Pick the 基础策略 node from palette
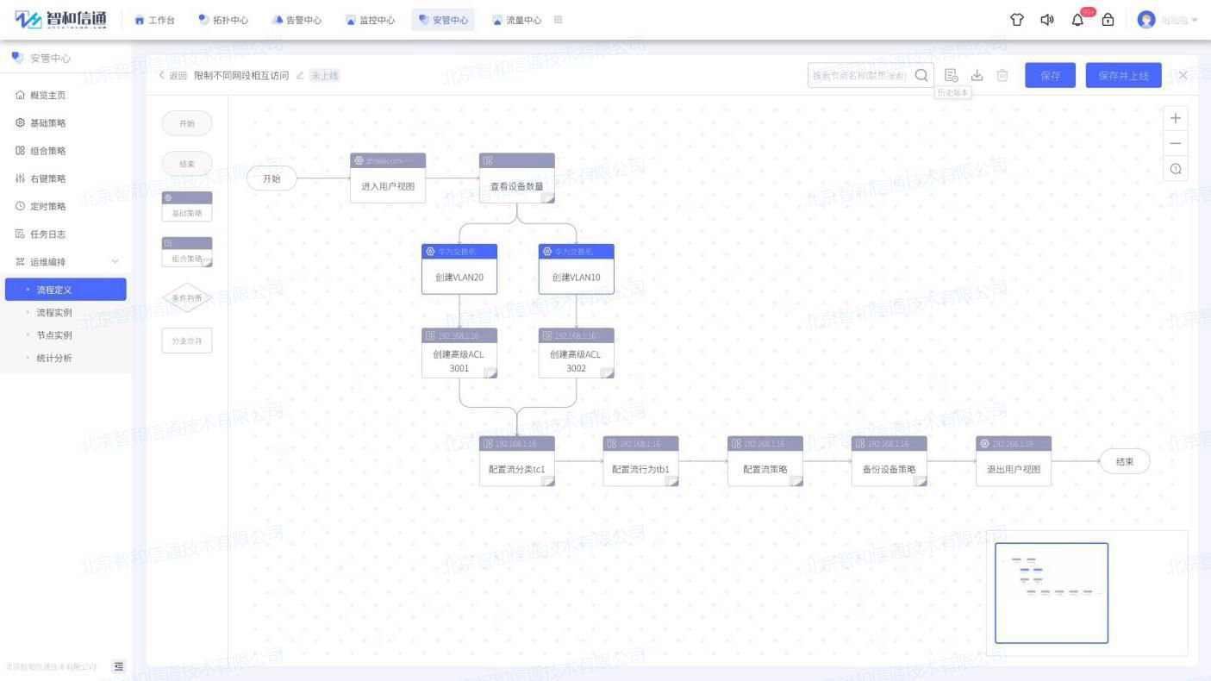The width and height of the screenshot is (1211, 681). tap(187, 207)
